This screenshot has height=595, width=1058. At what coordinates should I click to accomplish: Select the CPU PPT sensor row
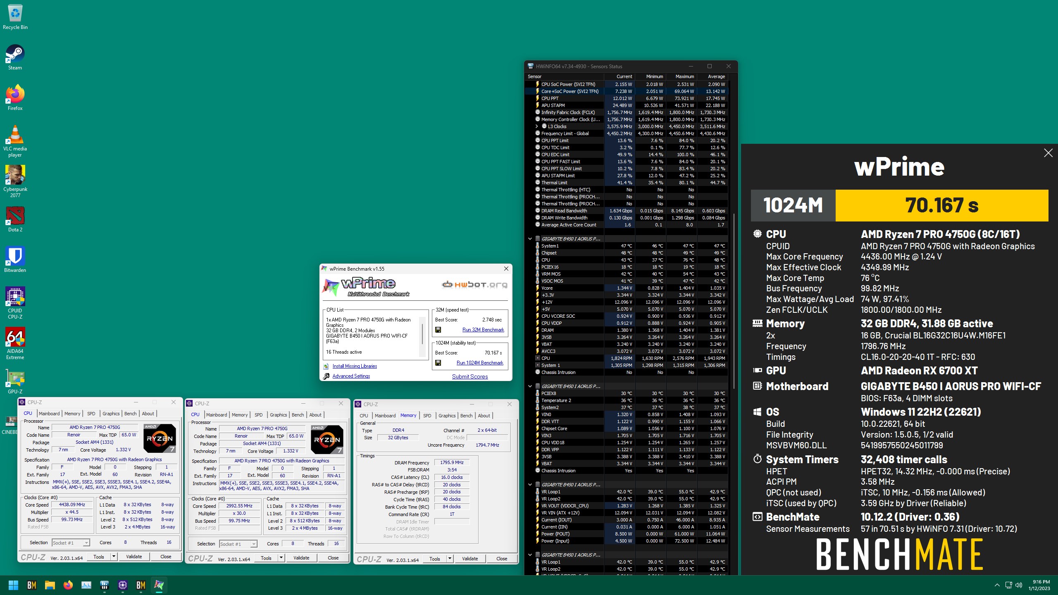tap(626, 98)
